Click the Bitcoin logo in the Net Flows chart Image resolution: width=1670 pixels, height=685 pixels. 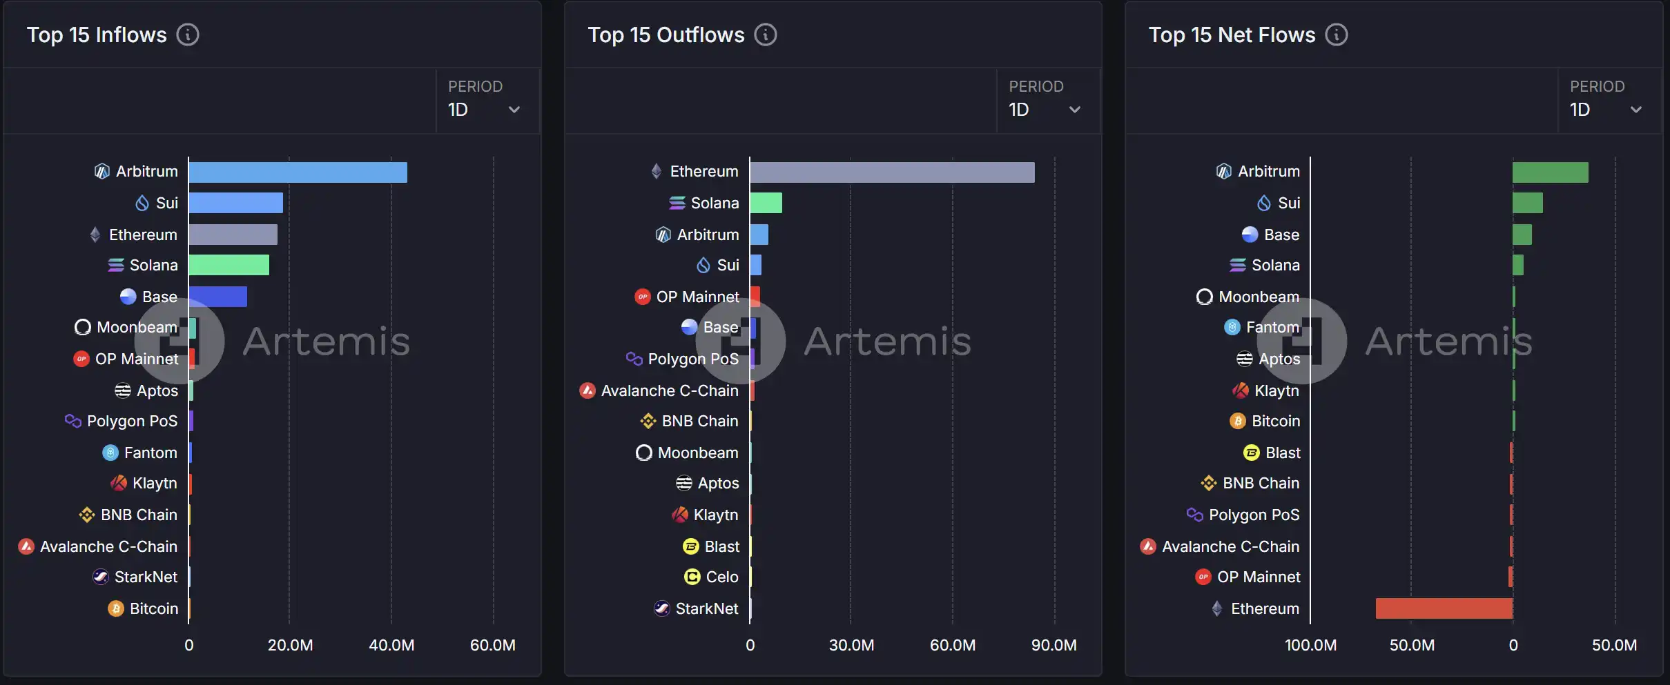tap(1238, 421)
